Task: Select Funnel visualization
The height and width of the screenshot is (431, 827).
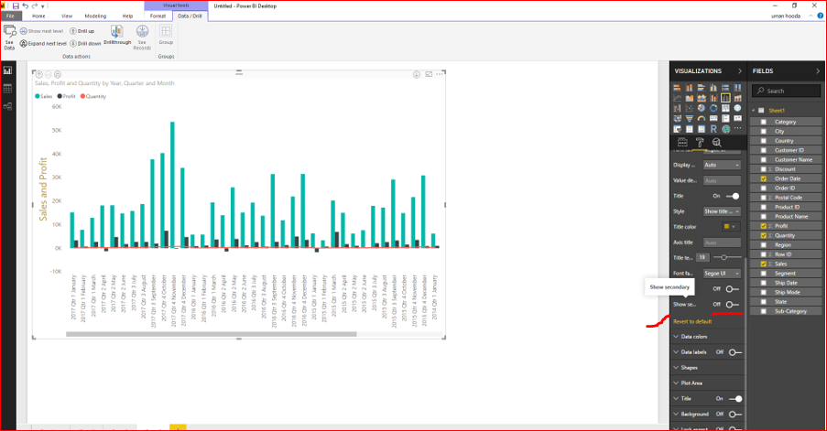Action: click(690, 119)
